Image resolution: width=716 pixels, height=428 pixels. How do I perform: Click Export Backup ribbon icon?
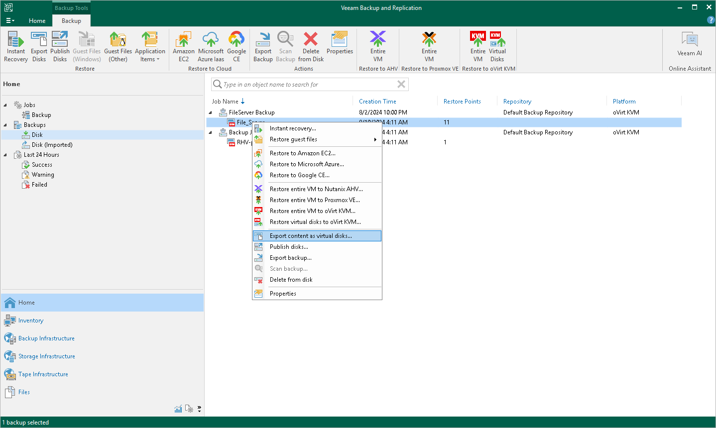pos(263,46)
